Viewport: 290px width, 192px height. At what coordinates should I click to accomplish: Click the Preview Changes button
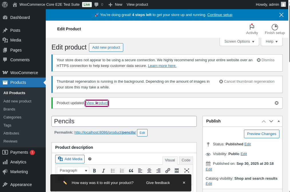pos(261,134)
